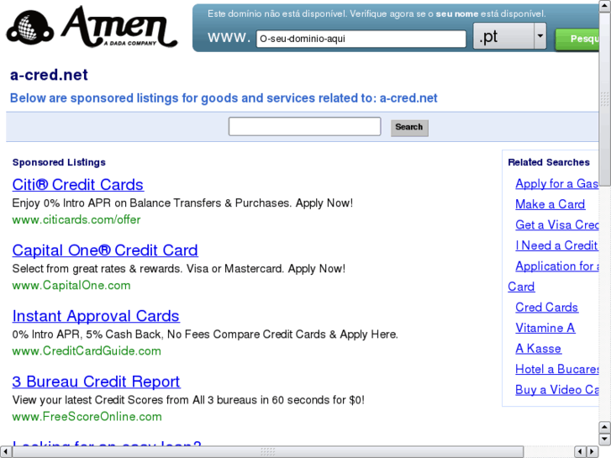This screenshot has height=458, width=611.
Task: Open the Cred Cards related search
Action: click(546, 307)
